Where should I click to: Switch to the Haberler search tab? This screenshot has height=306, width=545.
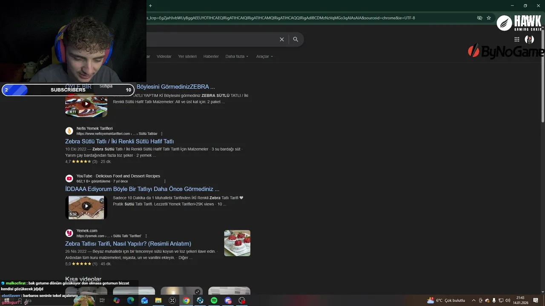click(211, 56)
